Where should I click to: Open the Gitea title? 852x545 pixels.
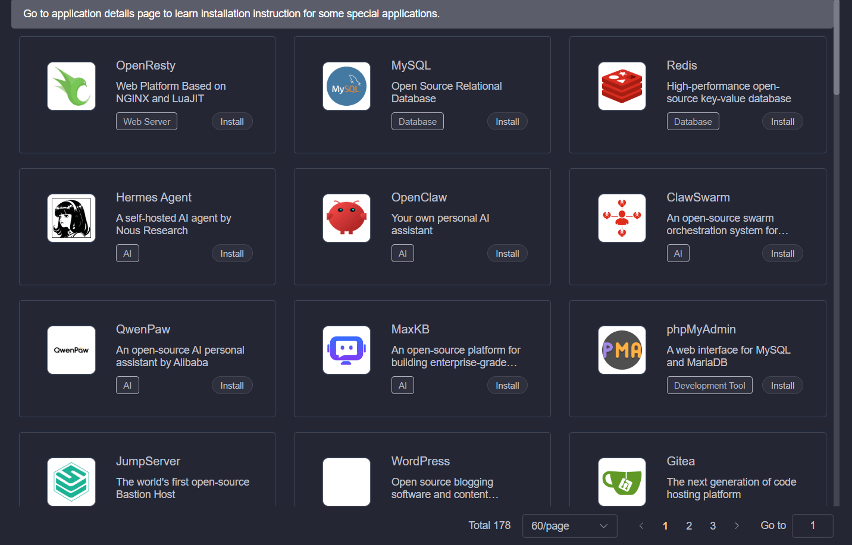681,461
